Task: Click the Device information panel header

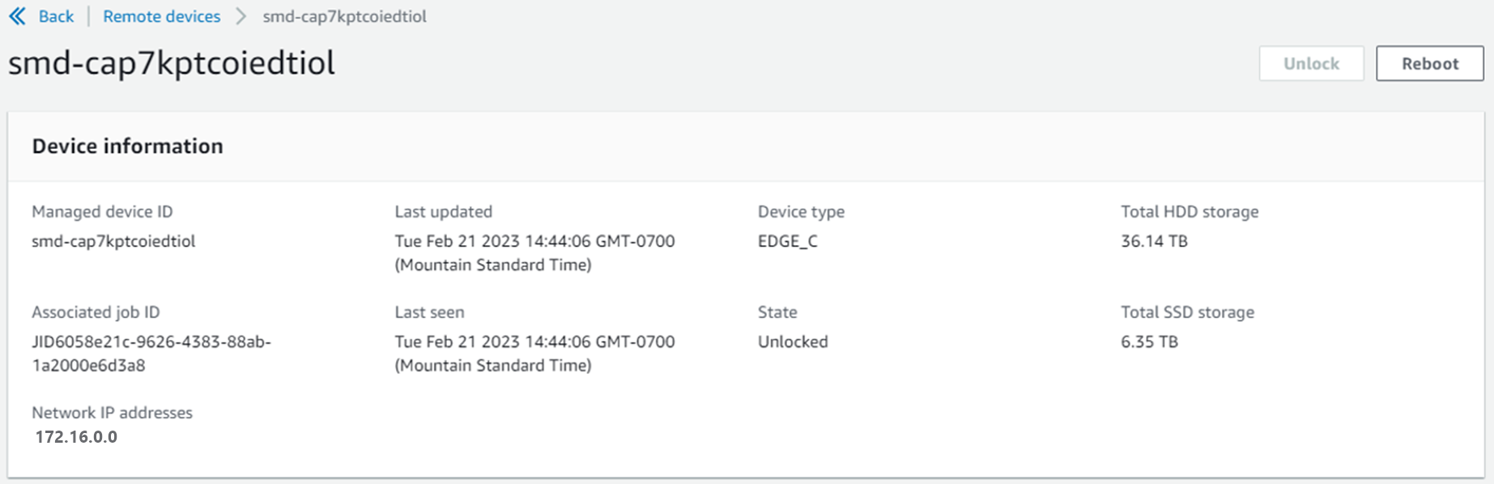Action: coord(127,146)
